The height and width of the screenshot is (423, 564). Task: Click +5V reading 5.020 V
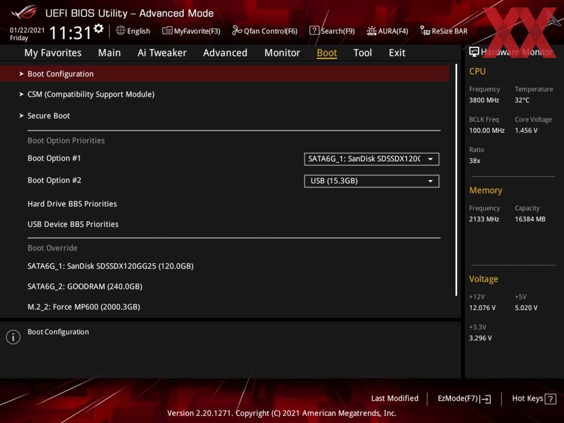click(526, 308)
